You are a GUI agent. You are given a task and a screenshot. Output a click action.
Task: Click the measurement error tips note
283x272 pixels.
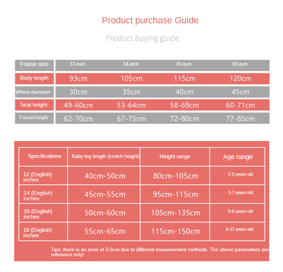click(x=160, y=252)
